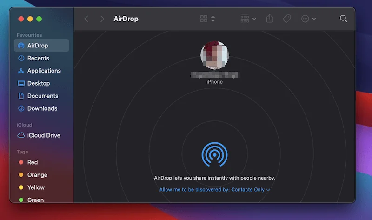Click the Share toolbar icon
This screenshot has width=372, height=220.
270,19
